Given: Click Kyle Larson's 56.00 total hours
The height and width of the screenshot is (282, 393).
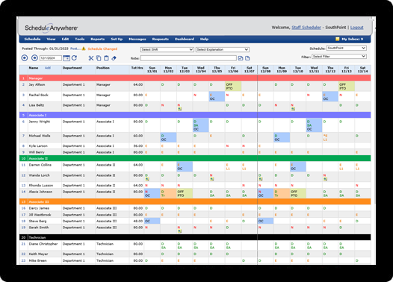Looking at the screenshot, I should coord(138,146).
